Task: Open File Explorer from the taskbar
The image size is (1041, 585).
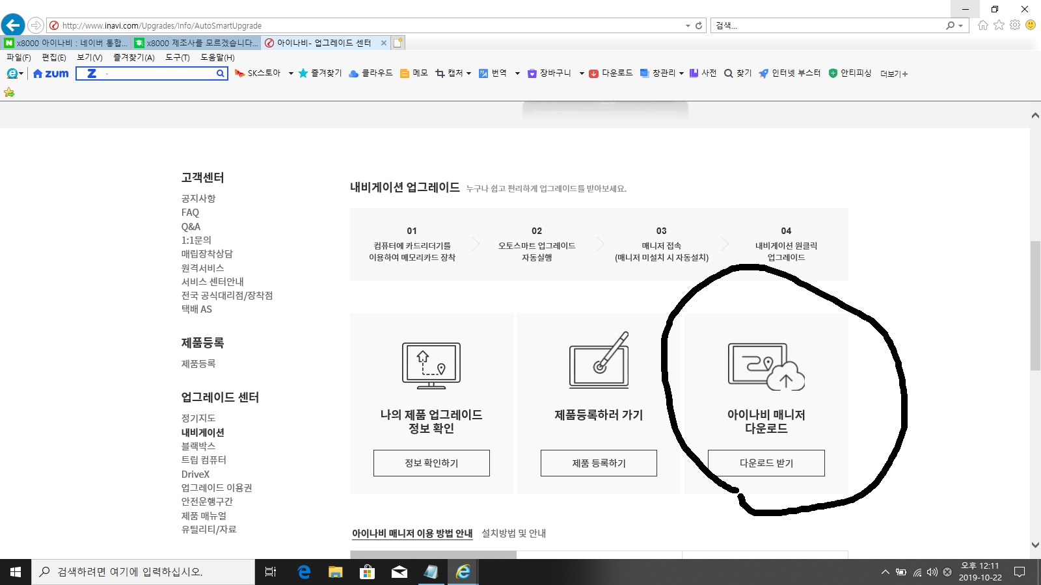Action: (336, 572)
